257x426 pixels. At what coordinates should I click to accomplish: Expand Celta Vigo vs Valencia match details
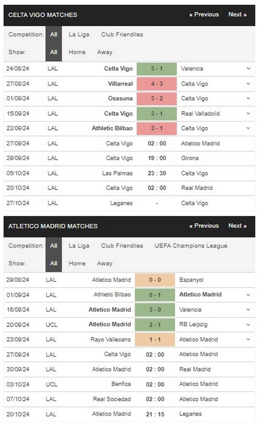coord(248,69)
